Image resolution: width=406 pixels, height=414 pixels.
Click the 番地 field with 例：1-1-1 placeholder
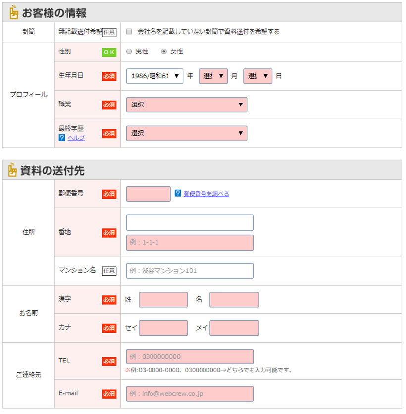(190, 243)
